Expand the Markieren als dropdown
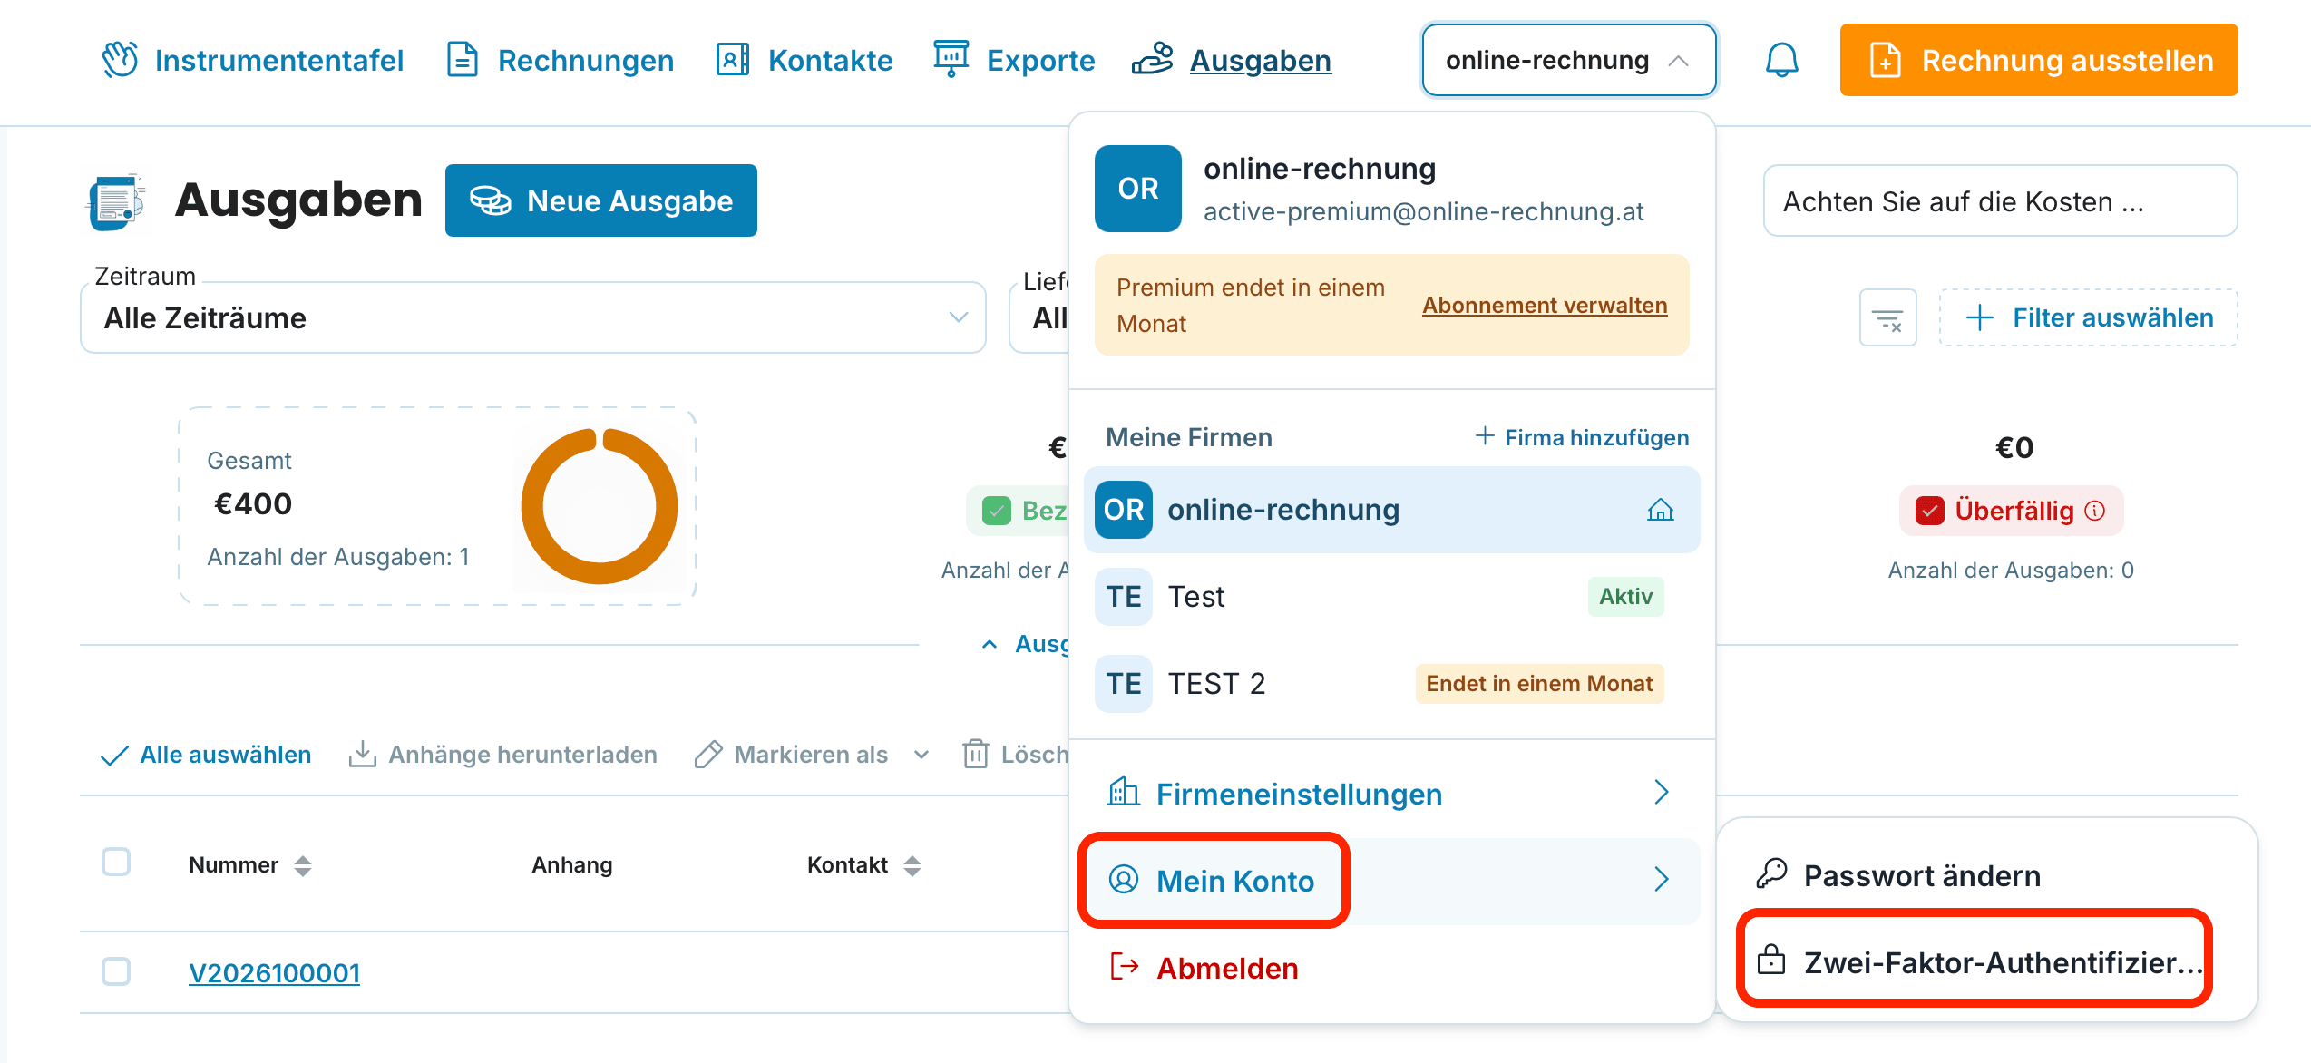Viewport: 2311px width, 1063px height. point(921,755)
